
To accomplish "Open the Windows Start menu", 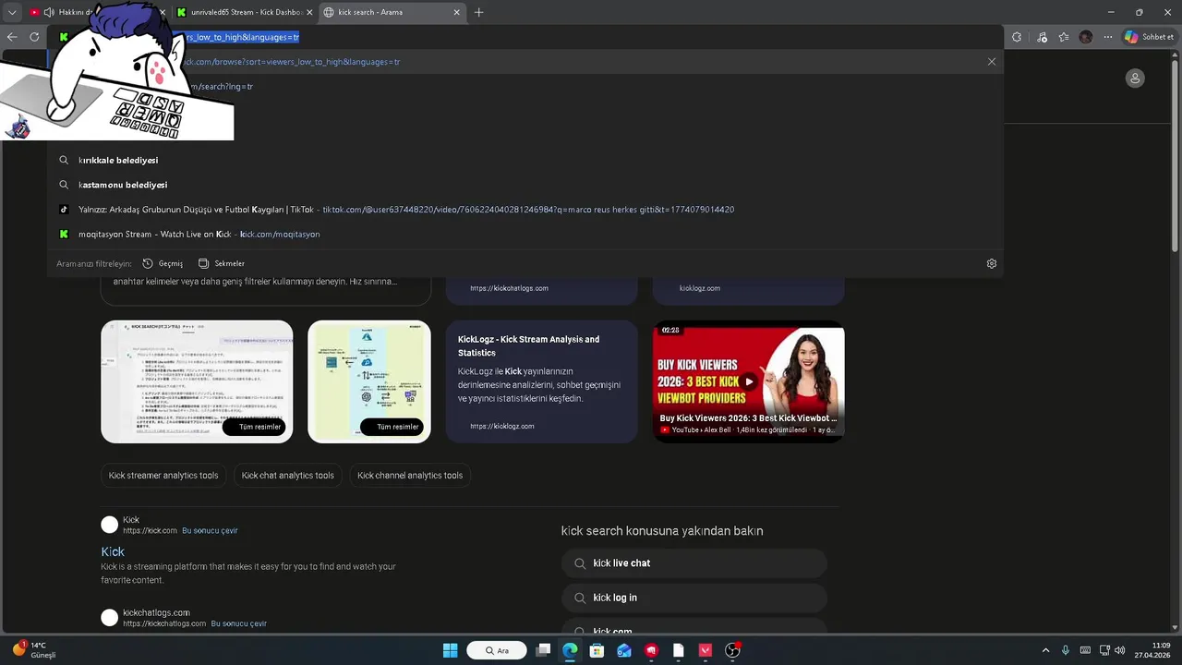I will point(450,650).
